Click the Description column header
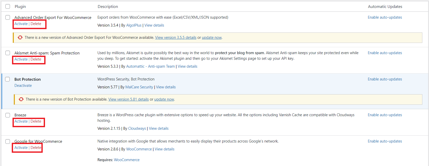429x166 pixels. pos(108,7)
